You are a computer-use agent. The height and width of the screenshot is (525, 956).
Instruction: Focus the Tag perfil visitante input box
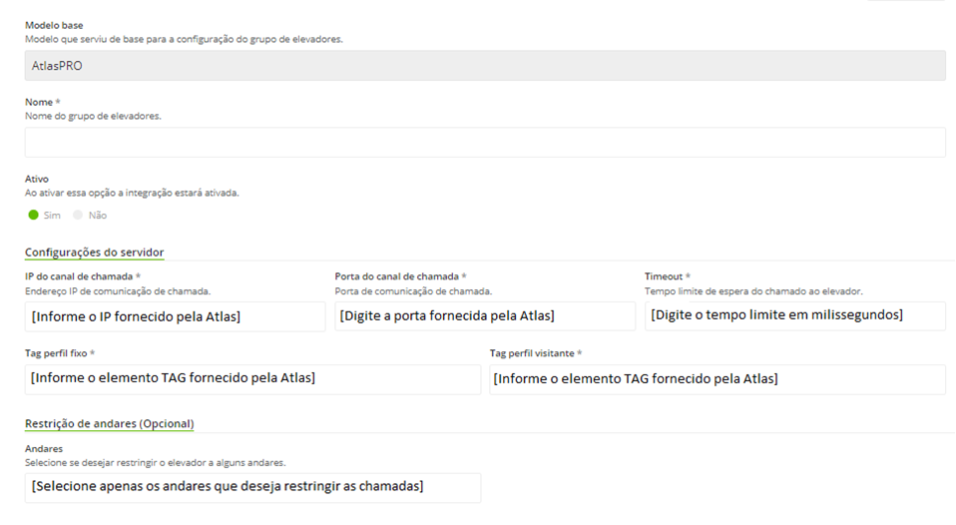(717, 379)
